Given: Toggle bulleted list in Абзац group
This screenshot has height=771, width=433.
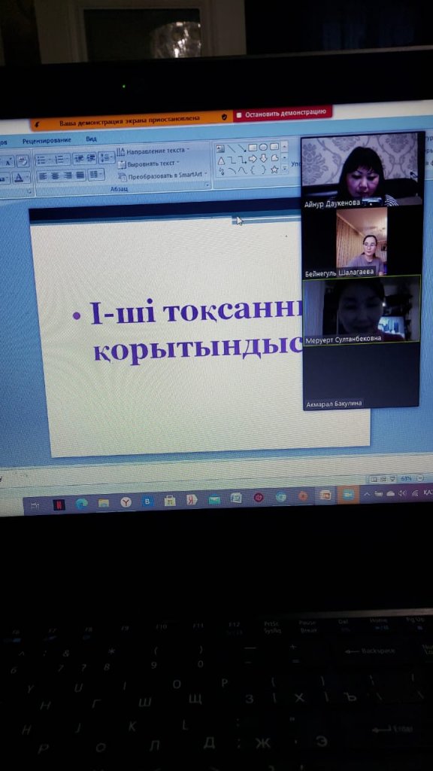Looking at the screenshot, I should 42,160.
